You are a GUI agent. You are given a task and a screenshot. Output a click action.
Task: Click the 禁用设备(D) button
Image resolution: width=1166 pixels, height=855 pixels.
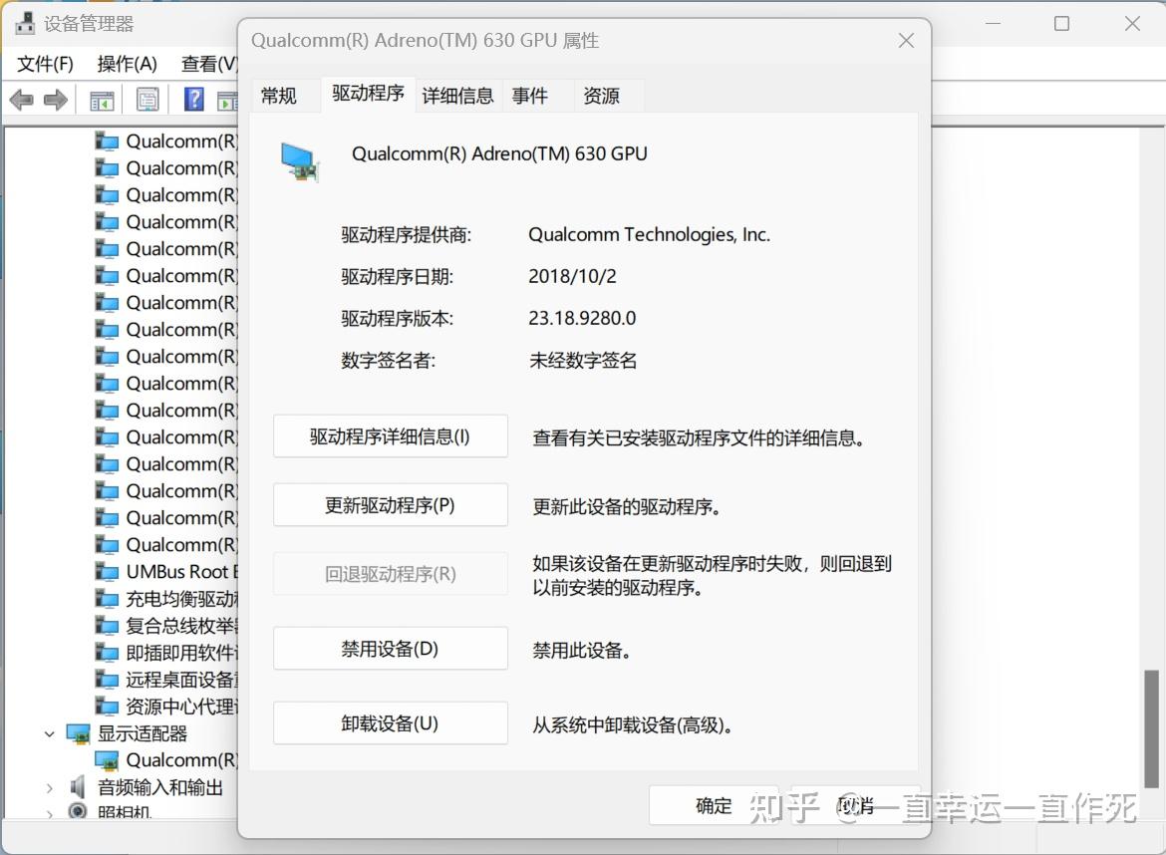(x=391, y=649)
